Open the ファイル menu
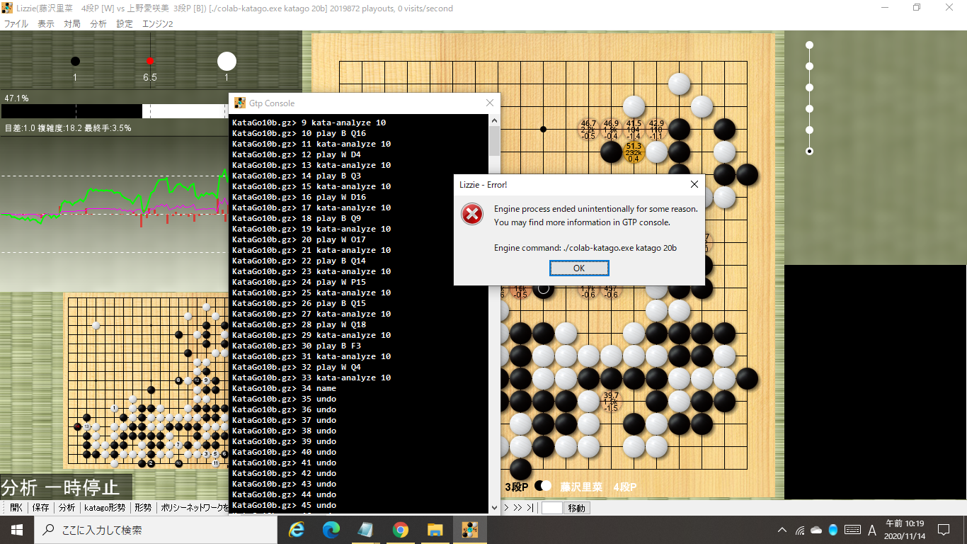 pos(16,23)
